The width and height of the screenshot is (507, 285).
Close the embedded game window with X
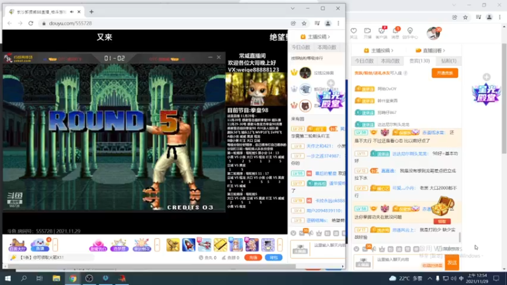click(219, 57)
